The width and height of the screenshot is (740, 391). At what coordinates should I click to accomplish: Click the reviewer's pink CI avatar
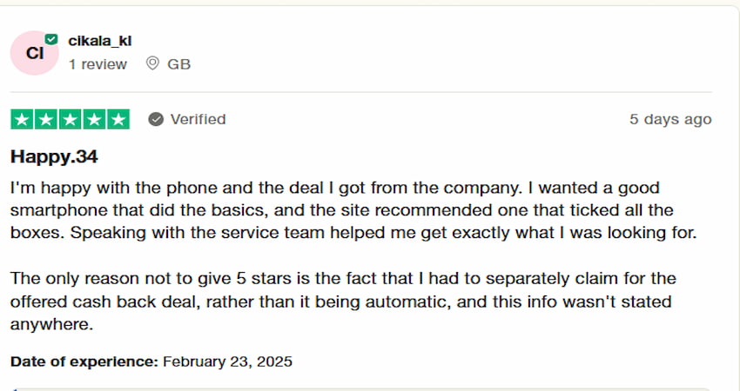(x=34, y=53)
